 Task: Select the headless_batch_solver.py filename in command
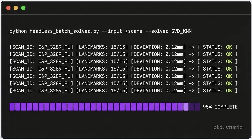64,31
